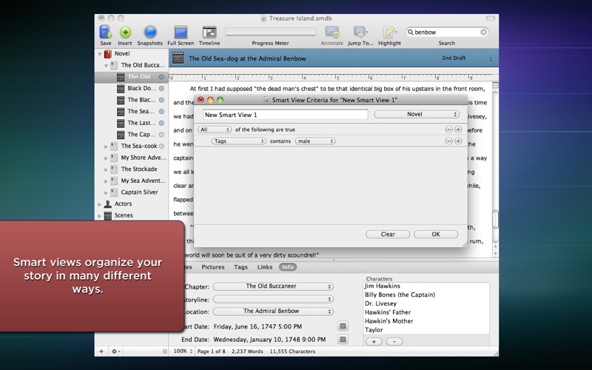The image size is (592, 370).
Task: Select the Cap... scene row
Action: (141, 135)
